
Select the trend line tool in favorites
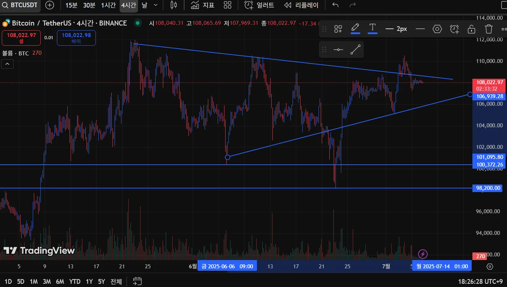(355, 50)
